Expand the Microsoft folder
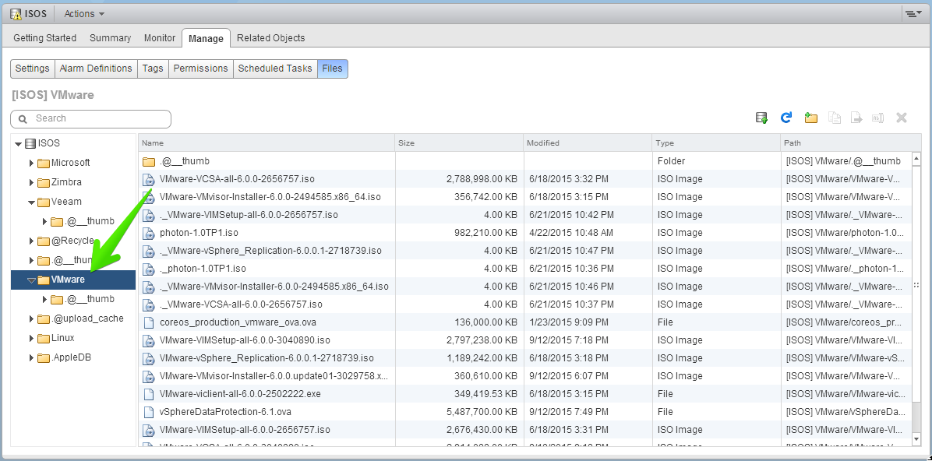This screenshot has width=932, height=461. [31, 163]
